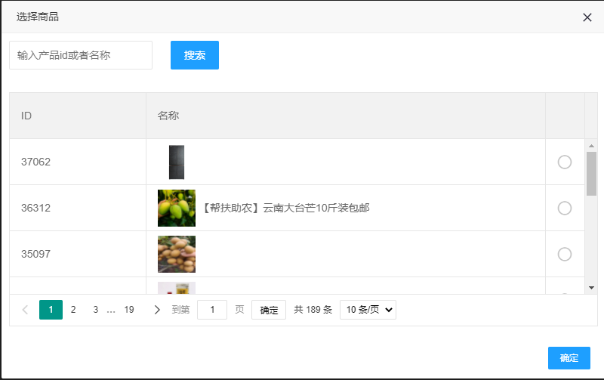Screen dimensions: 604x380
Task: Click pagination 确定 jump button
Action: pyautogui.click(x=269, y=310)
